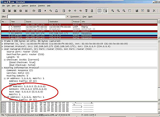Select the Netmask: 255.0.0.0 line
Image resolution: width=160 pixels, height=117 pixels.
pos(28,89)
